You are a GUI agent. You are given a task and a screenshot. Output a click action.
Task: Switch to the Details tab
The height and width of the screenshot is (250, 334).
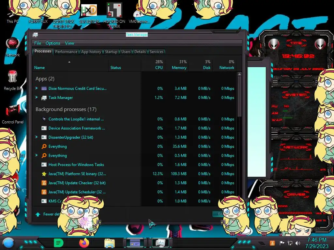(x=140, y=52)
